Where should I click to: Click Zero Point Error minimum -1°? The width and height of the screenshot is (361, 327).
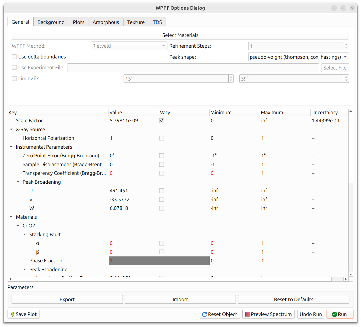click(x=214, y=156)
